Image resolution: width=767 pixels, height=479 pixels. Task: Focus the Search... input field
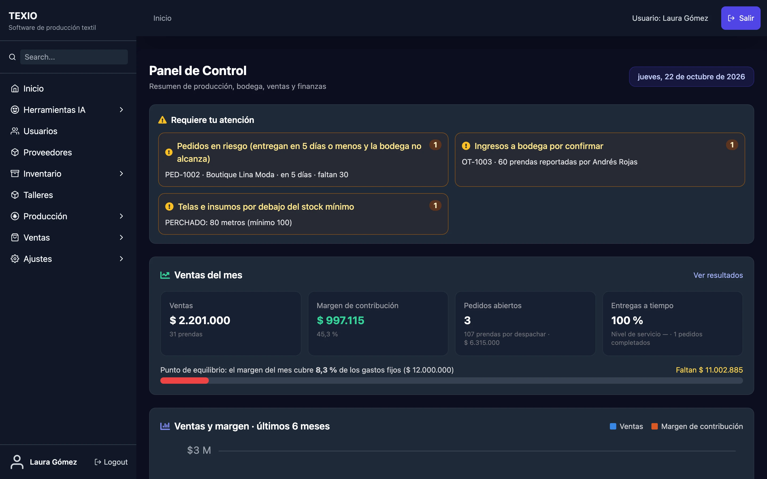[x=74, y=57]
